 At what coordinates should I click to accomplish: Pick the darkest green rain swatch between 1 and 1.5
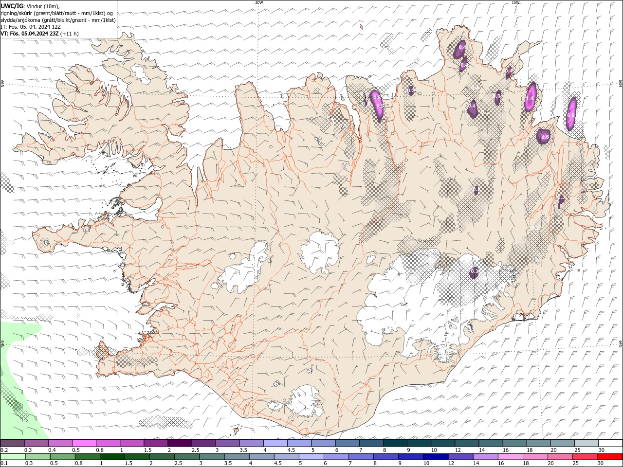click(112, 457)
